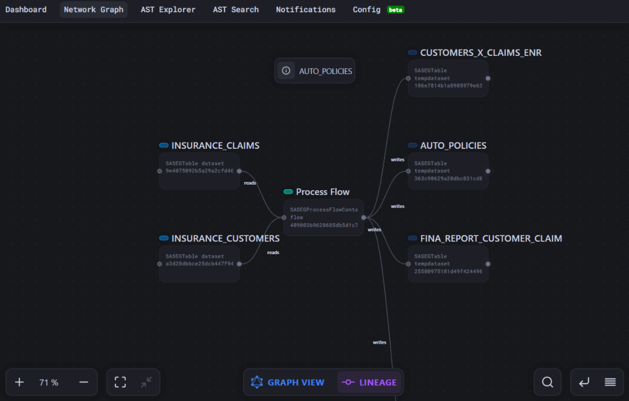629x401 pixels.
Task: Go to the AST Search tab
Action: (236, 9)
